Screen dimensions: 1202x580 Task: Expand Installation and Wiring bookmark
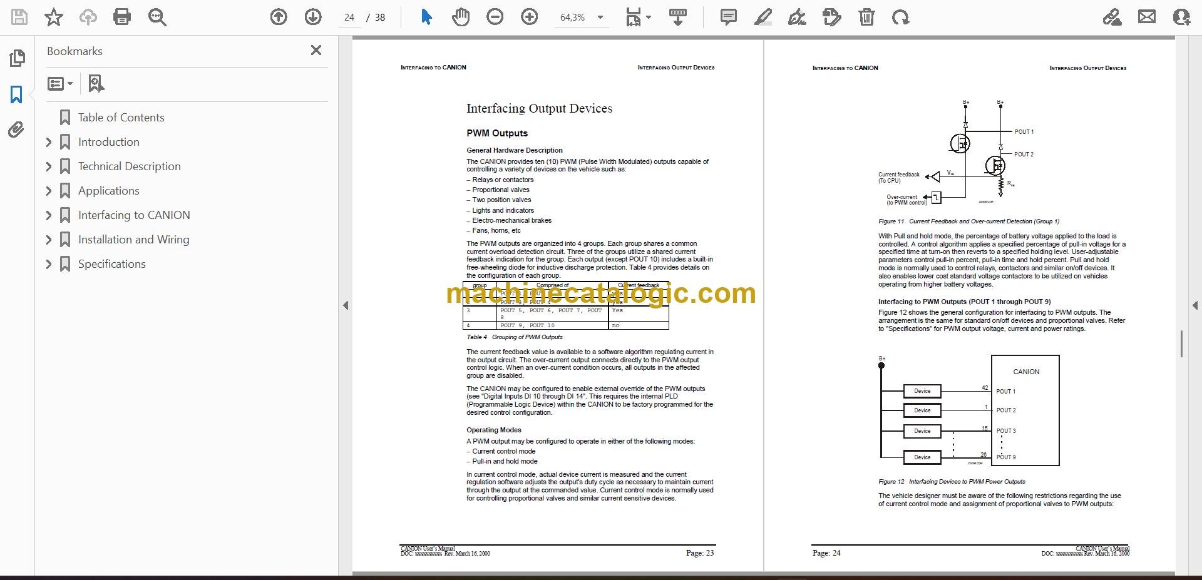49,240
